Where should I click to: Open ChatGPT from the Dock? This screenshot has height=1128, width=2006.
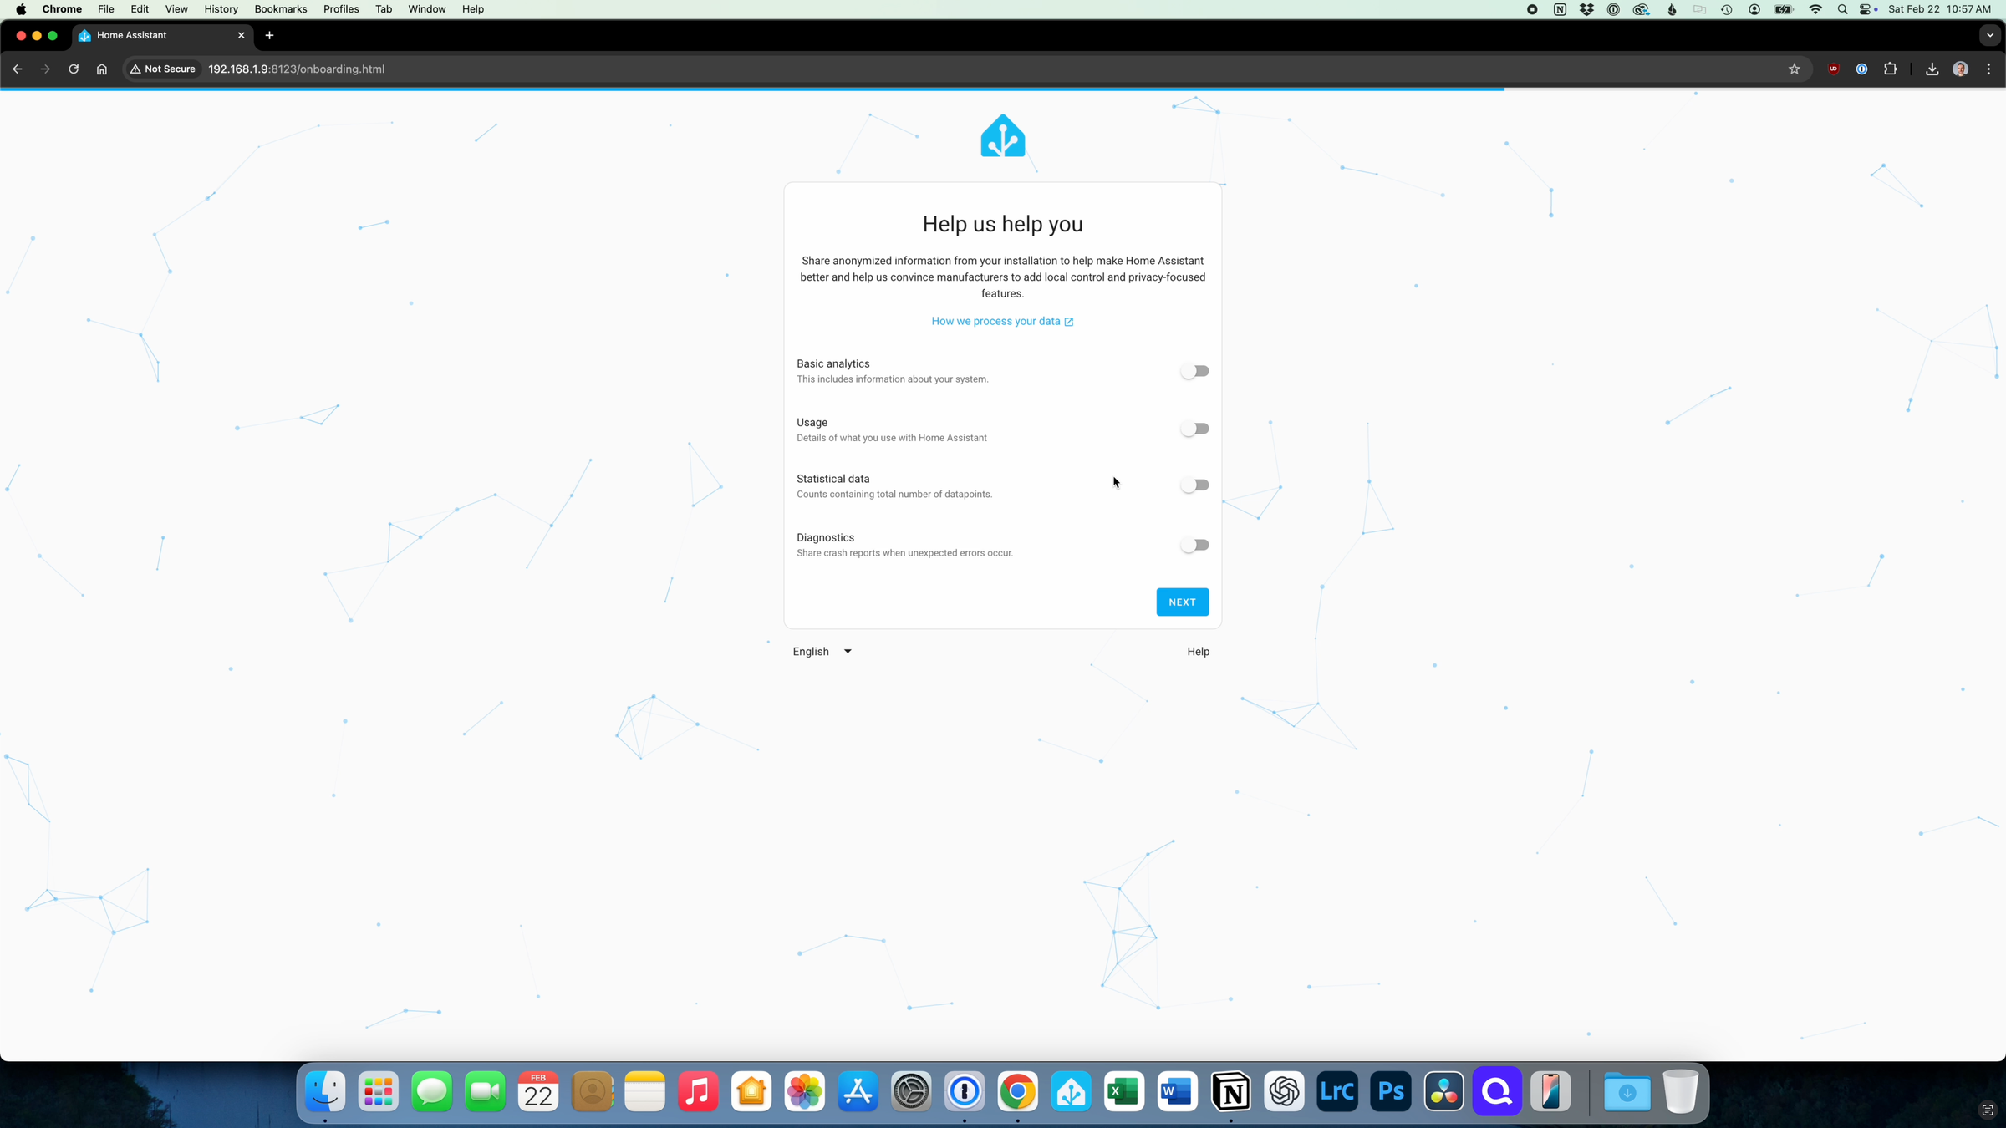pyautogui.click(x=1284, y=1092)
